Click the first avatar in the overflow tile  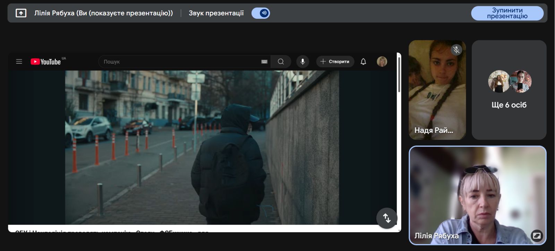point(499,81)
